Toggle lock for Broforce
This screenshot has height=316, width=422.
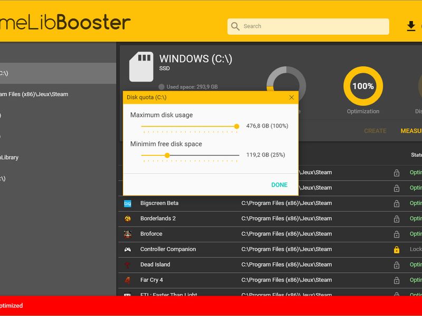(397, 234)
